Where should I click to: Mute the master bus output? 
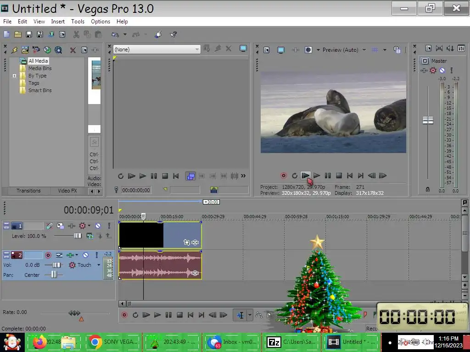[x=442, y=70]
